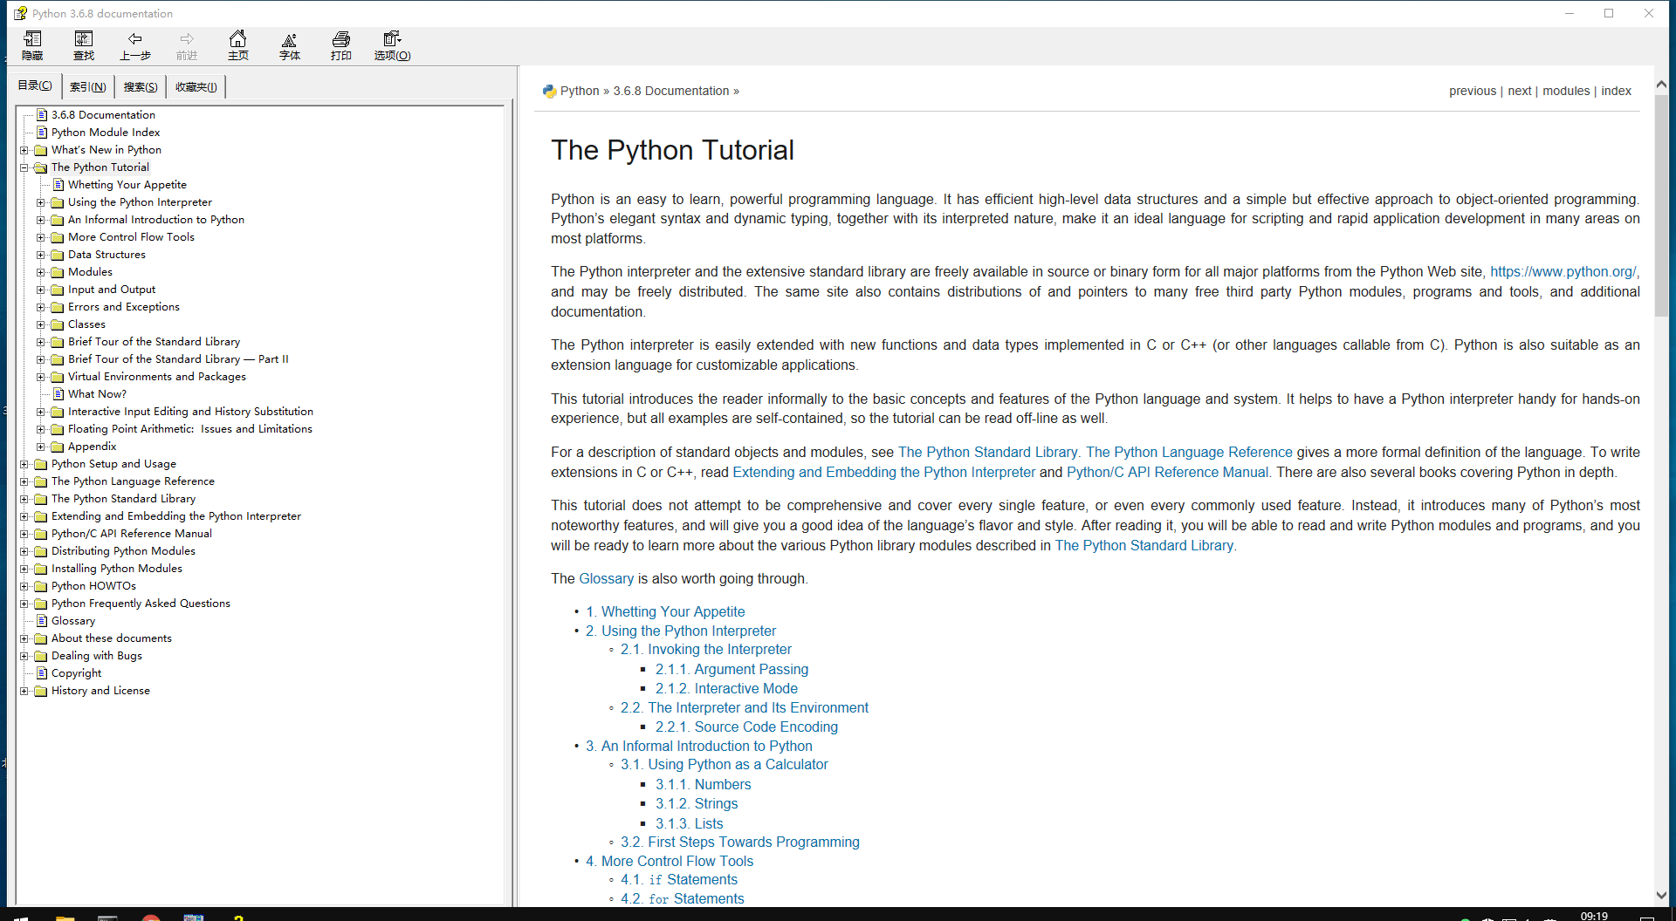Screen dimensions: 1676x921
Task: Click the Print (打印) toolbar icon
Action: point(341,45)
